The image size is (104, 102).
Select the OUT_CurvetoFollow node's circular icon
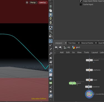(x=89, y=94)
